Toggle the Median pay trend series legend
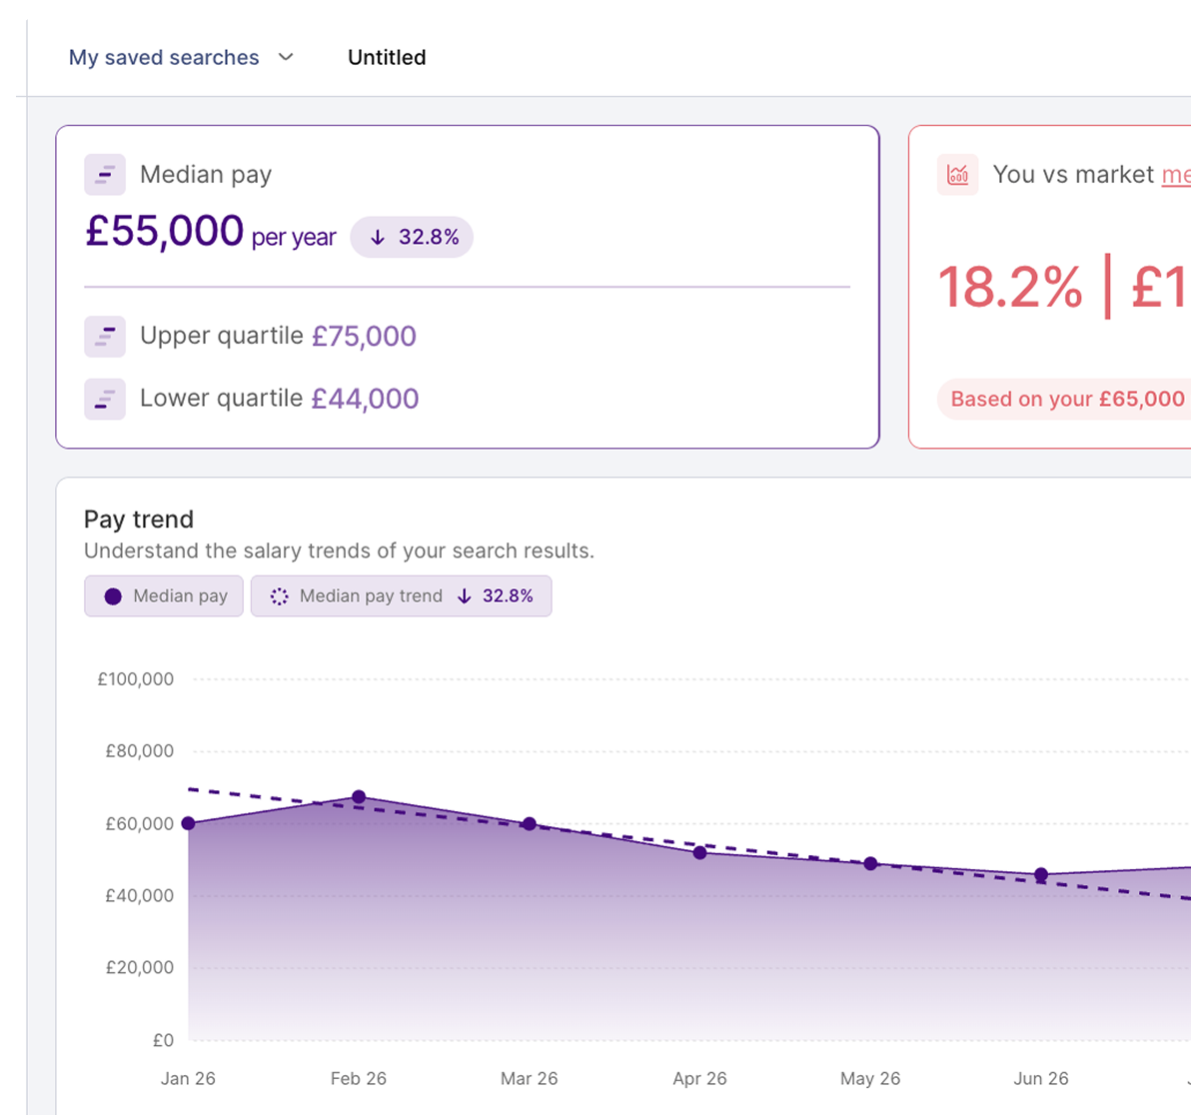The image size is (1191, 1115). (401, 596)
